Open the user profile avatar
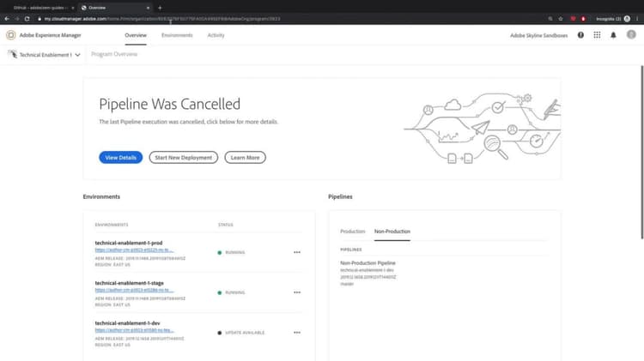This screenshot has height=361, width=644. point(631,35)
